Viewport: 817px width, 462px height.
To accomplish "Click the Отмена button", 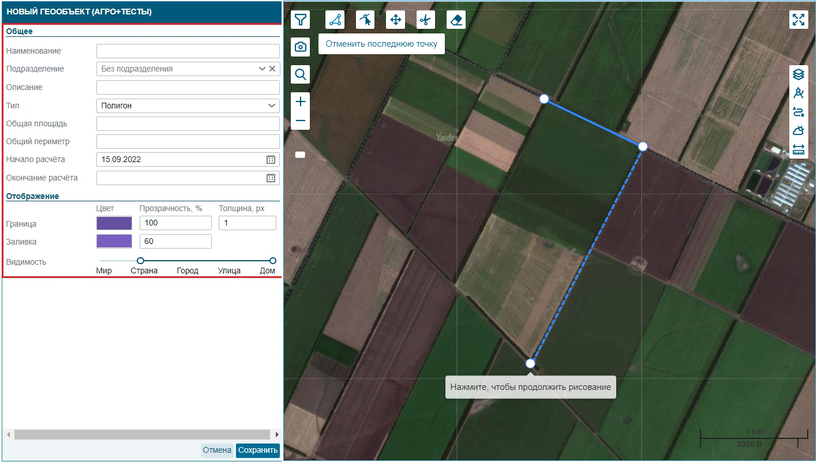I will point(217,450).
